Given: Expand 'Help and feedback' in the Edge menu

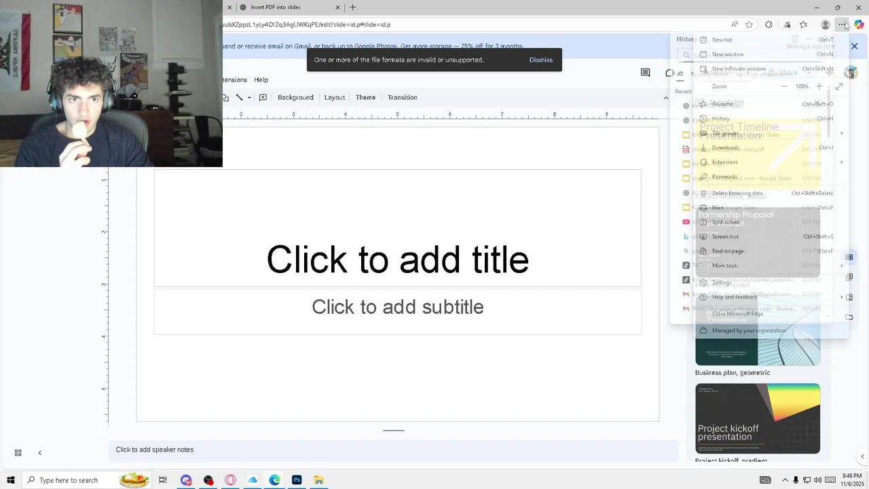Looking at the screenshot, I should coord(771,297).
